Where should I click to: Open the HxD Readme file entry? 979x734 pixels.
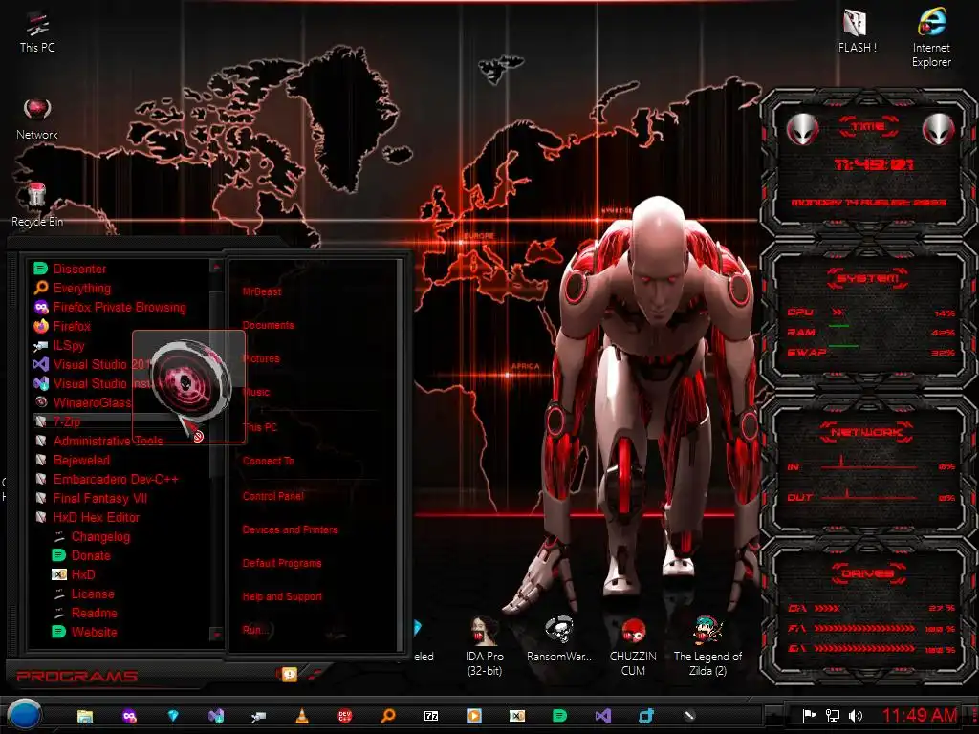(85, 613)
